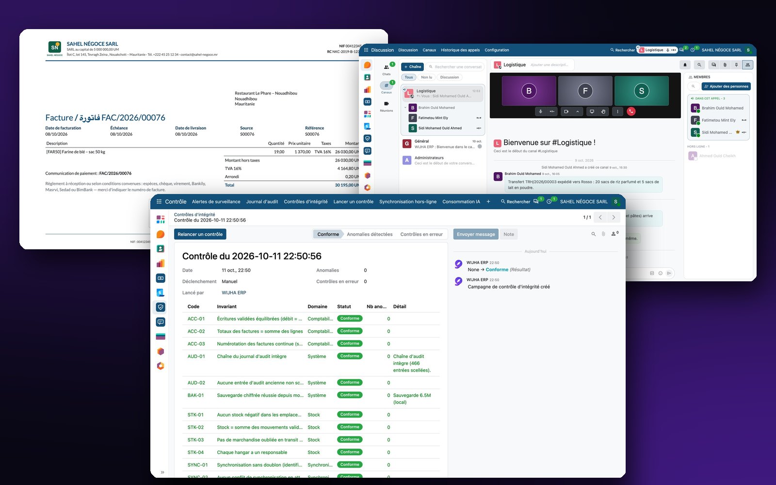Open the Configuration menu in Discussion
Screen dimensions: 776x485
coord(497,50)
